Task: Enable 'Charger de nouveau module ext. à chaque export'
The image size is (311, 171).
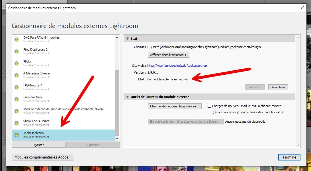Action: point(209,106)
